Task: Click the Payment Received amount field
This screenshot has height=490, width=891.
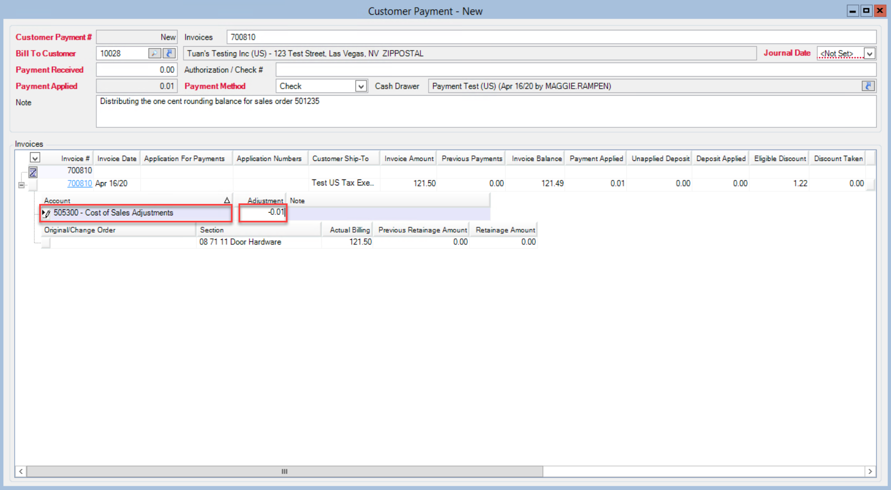Action: [x=137, y=70]
